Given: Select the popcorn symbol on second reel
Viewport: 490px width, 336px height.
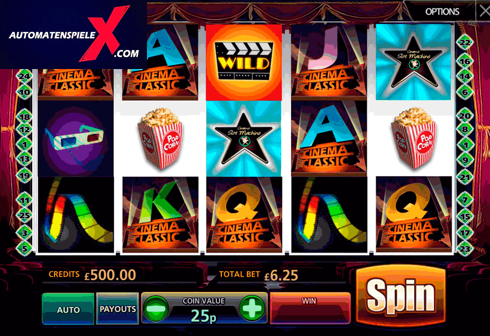Looking at the screenshot, I should click(x=160, y=139).
